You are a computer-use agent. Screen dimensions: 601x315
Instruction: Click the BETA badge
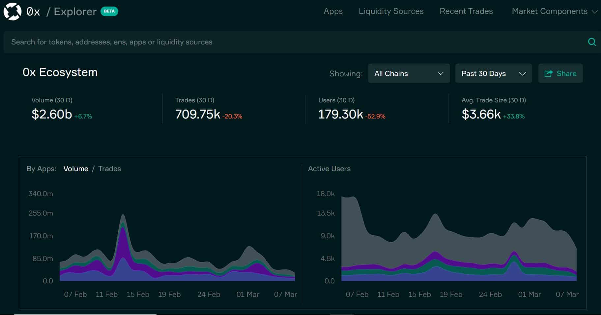(109, 11)
